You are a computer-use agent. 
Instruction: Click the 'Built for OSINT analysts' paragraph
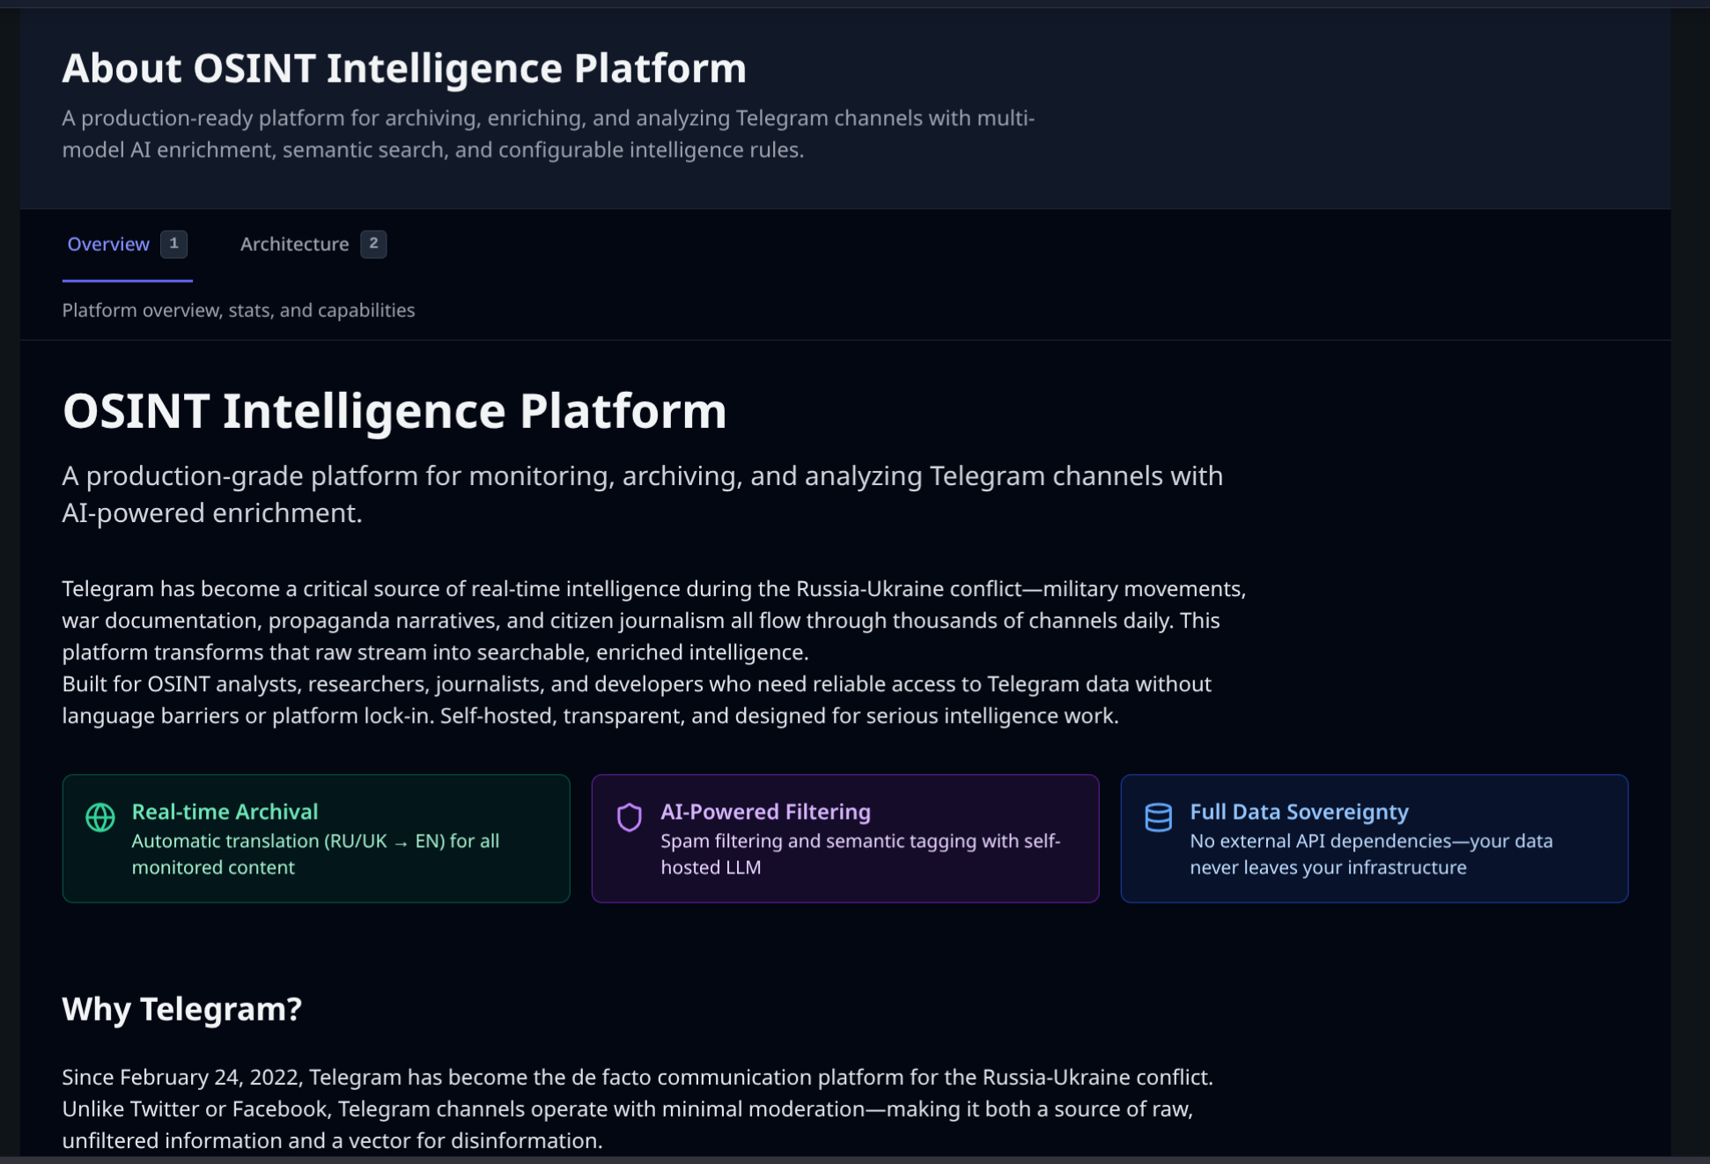pyautogui.click(x=636, y=700)
